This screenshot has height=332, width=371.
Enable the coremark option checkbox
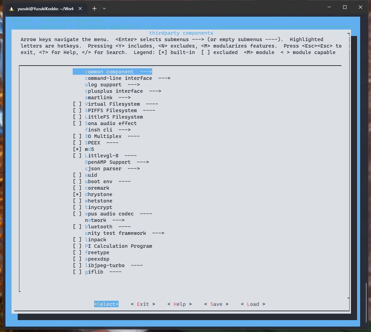coord(77,188)
